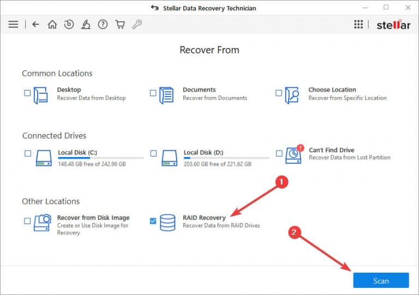Select the Desktop label
Screen dimensions: 419x295
click(x=69, y=90)
